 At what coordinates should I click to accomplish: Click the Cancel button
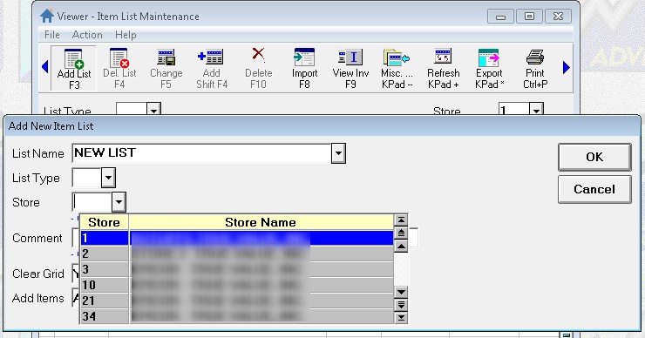coord(594,189)
